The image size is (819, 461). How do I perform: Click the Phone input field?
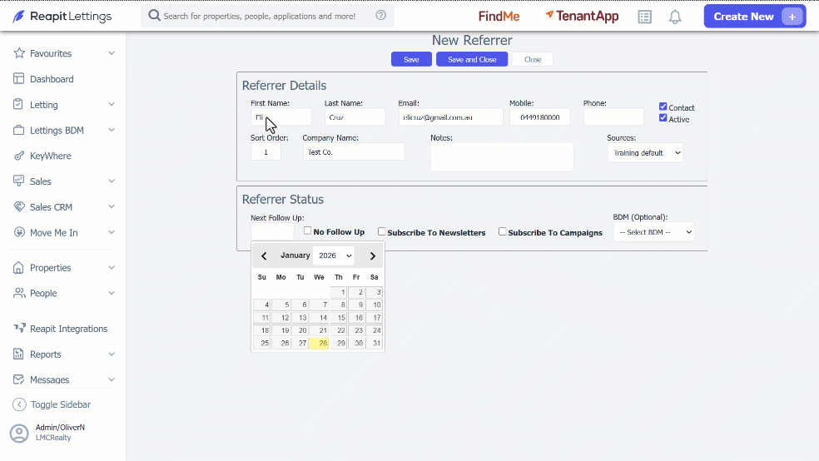pos(613,117)
